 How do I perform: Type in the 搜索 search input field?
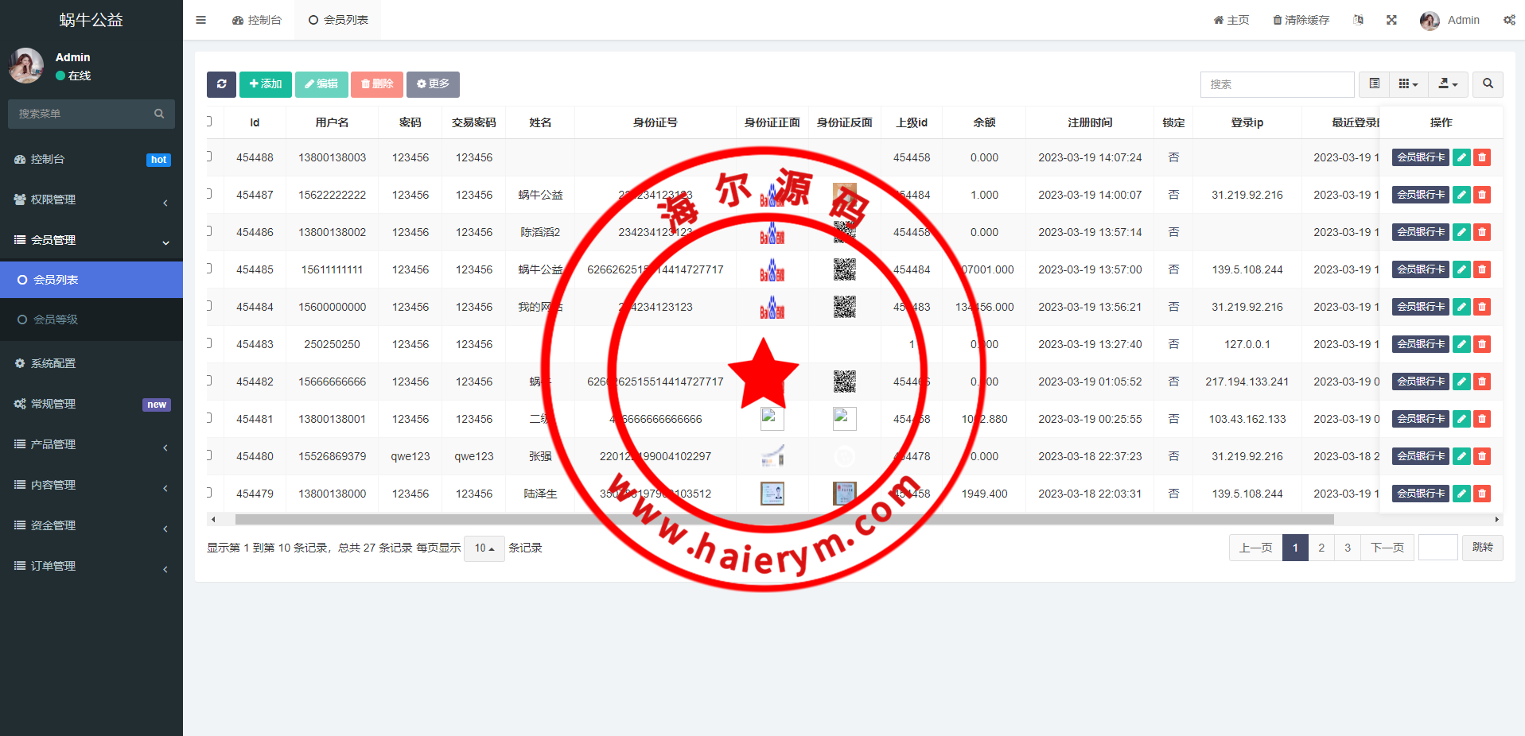(1277, 84)
